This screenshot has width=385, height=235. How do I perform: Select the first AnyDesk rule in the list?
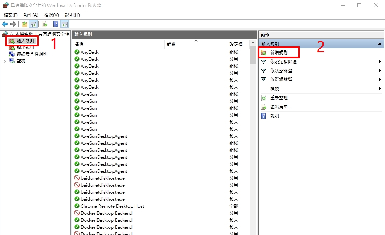[x=89, y=52]
